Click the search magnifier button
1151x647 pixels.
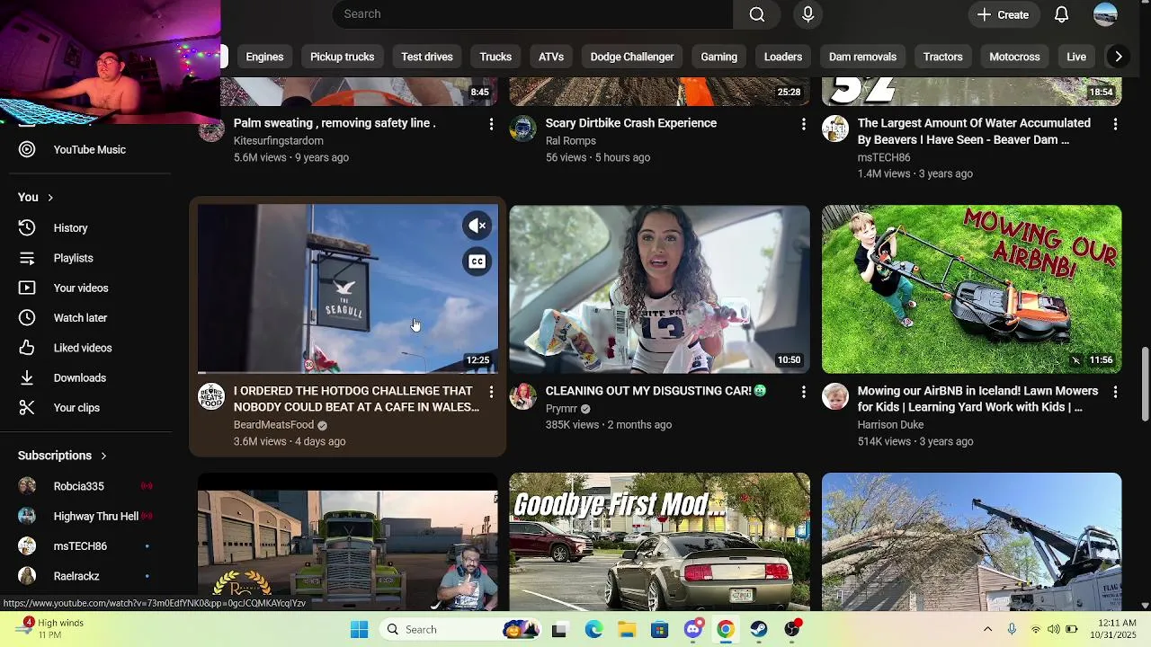pos(757,14)
